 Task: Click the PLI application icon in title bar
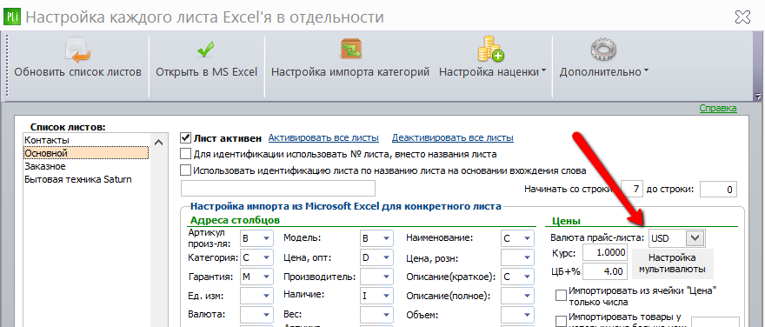11,17
